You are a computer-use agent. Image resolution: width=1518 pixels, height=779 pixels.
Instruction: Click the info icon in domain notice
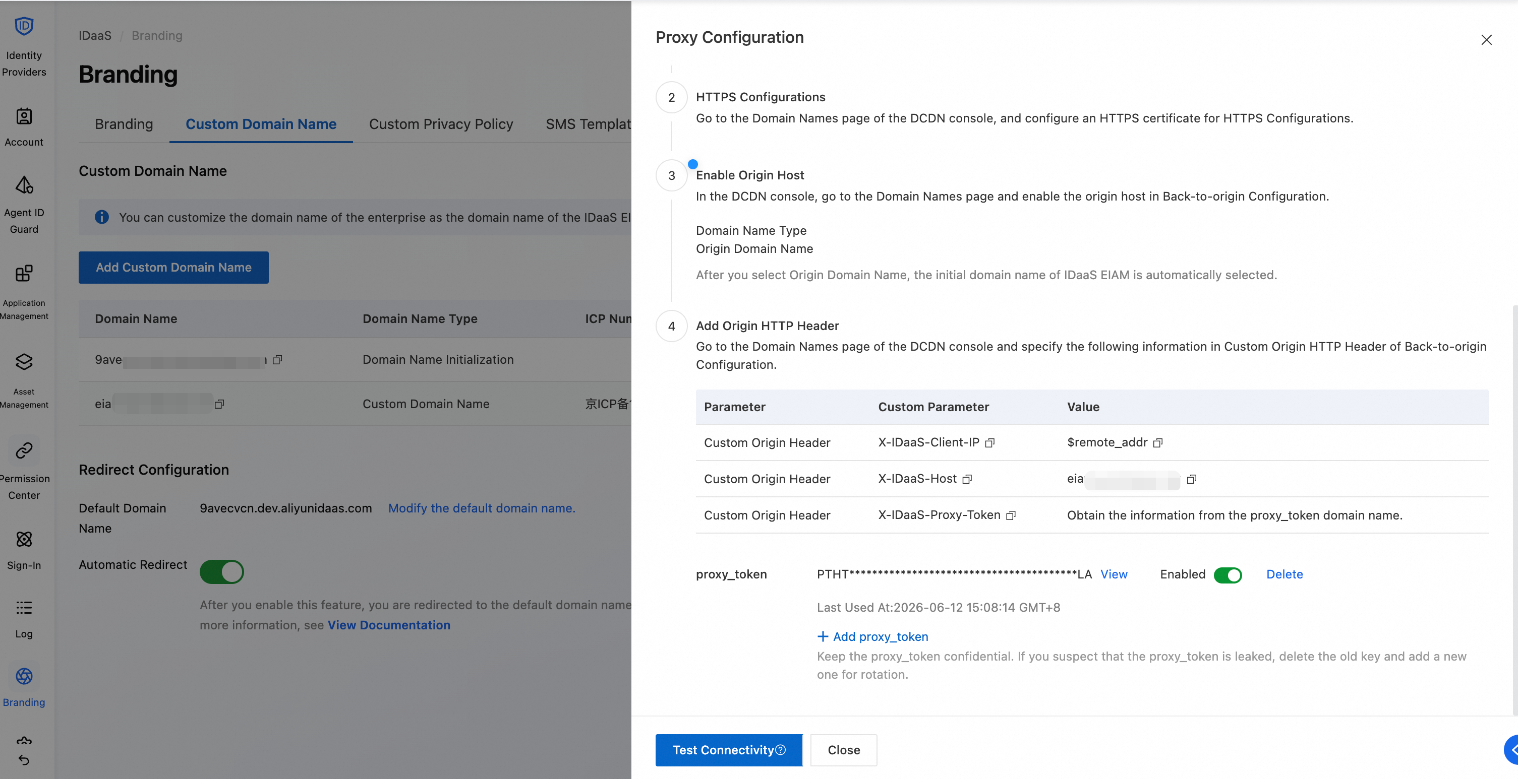pyautogui.click(x=102, y=217)
